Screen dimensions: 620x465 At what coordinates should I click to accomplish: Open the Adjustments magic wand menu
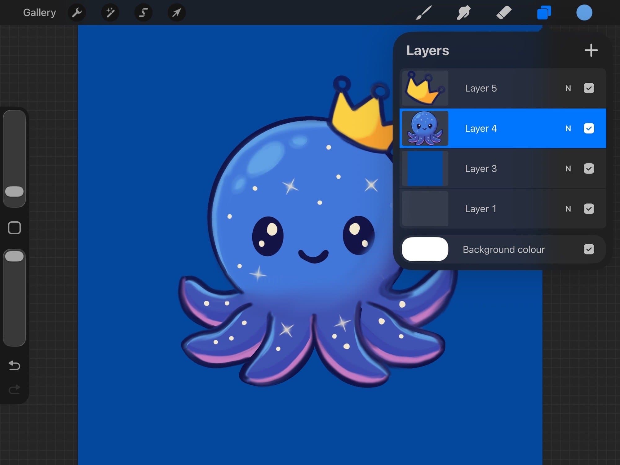pyautogui.click(x=110, y=13)
